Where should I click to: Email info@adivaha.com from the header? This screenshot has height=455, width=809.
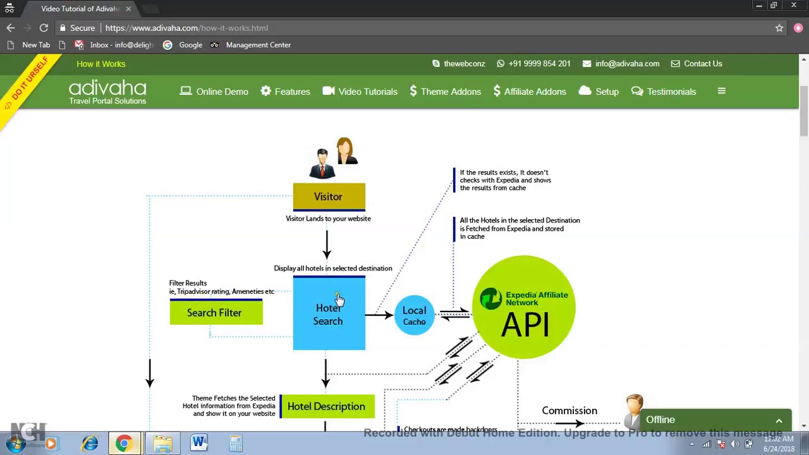click(x=621, y=64)
